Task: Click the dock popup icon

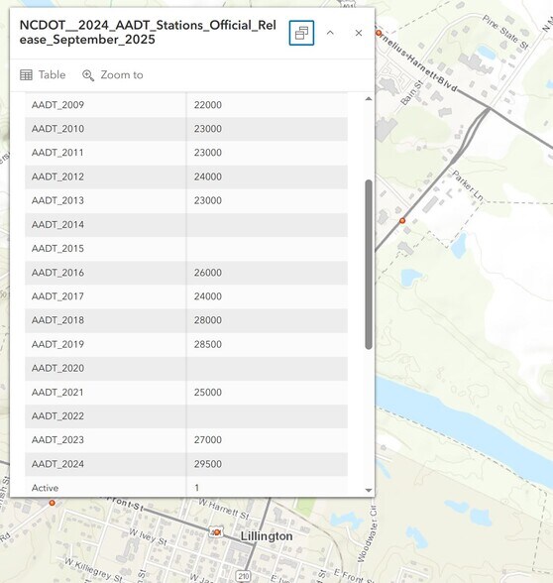Action: [x=301, y=33]
